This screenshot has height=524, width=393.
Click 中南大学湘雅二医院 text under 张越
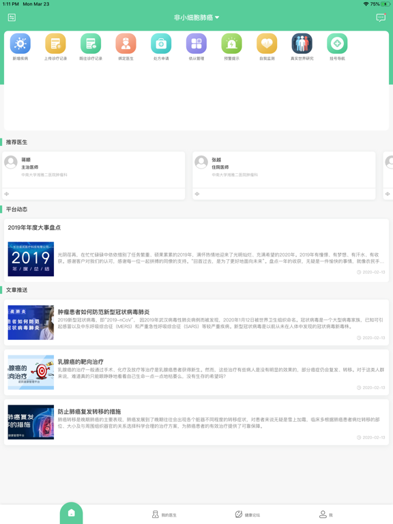pyautogui.click(x=235, y=175)
